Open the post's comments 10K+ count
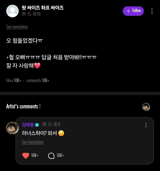 pos(38,80)
